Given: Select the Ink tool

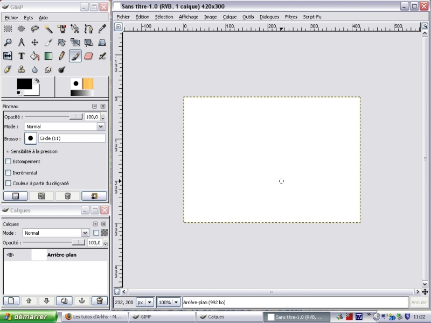Looking at the screenshot, I should pyautogui.click(x=8, y=69).
